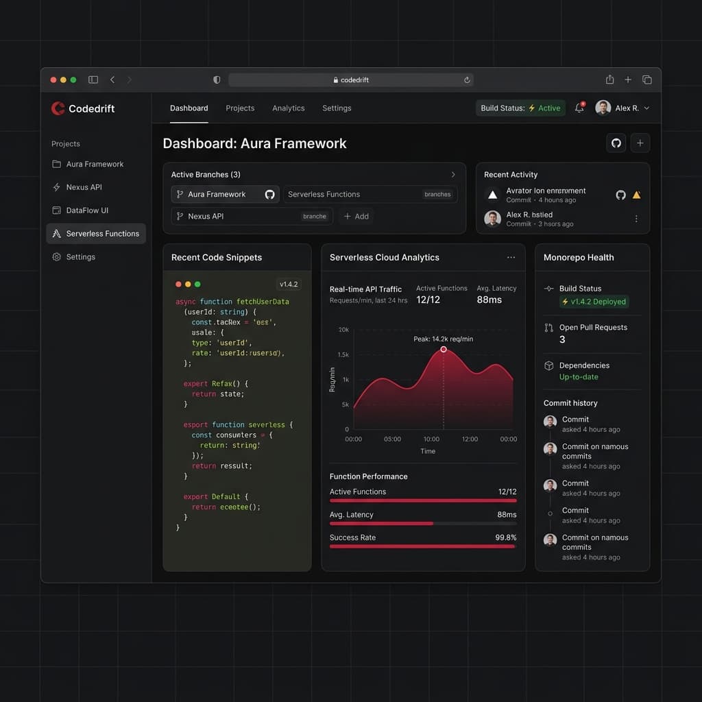Open Serverless Cloud Analytics more-options menu
702x702 pixels.
511,258
